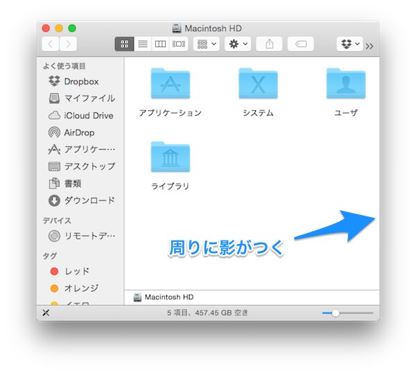Switch to column view
The image size is (416, 373).
pyautogui.click(x=161, y=44)
